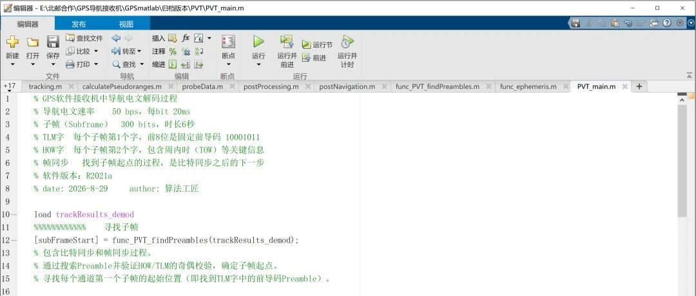Click the insert fixed-point data icon

(199, 38)
